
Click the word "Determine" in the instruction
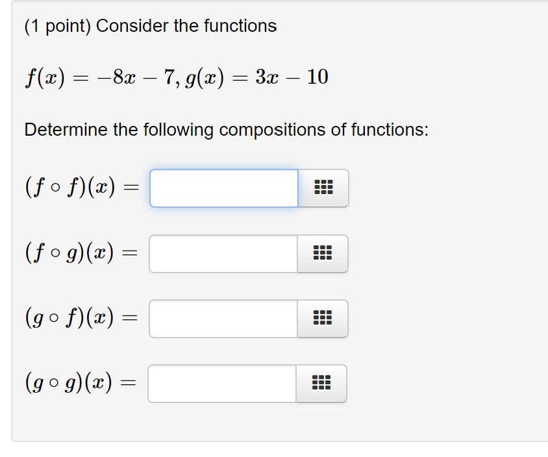click(x=66, y=129)
